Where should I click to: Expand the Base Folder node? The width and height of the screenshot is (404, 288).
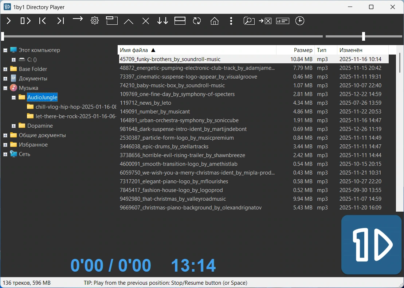[5, 69]
